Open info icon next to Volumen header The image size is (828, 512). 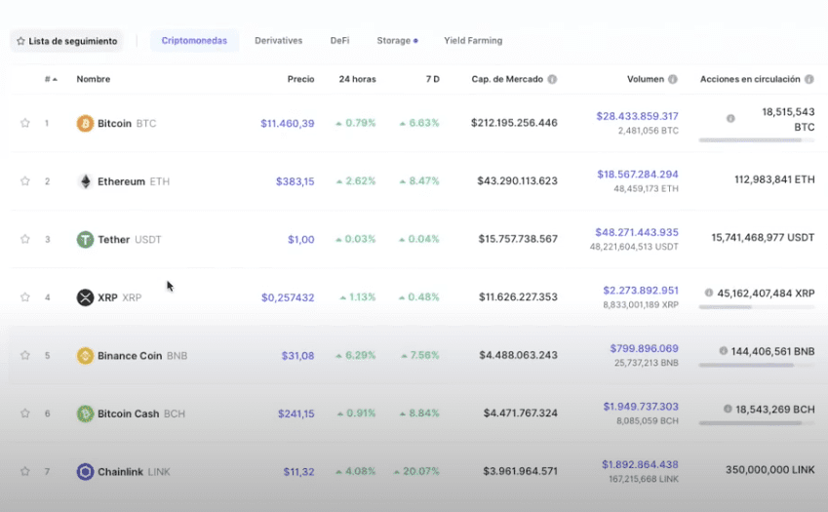coord(672,79)
